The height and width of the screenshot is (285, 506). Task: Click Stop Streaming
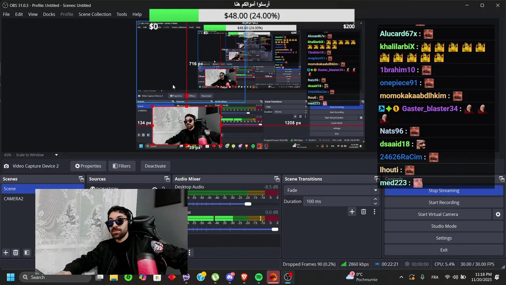pyautogui.click(x=444, y=190)
